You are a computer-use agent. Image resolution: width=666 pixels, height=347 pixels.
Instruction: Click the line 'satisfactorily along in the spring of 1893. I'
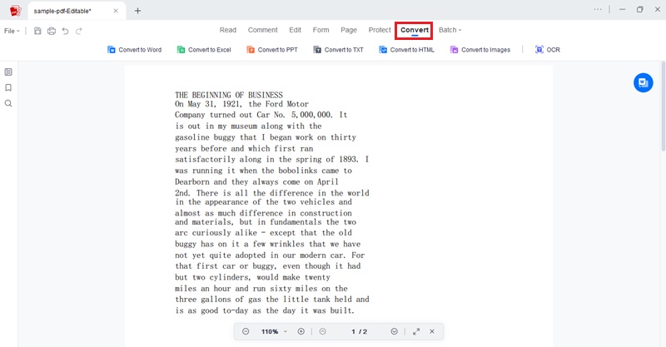coord(272,159)
